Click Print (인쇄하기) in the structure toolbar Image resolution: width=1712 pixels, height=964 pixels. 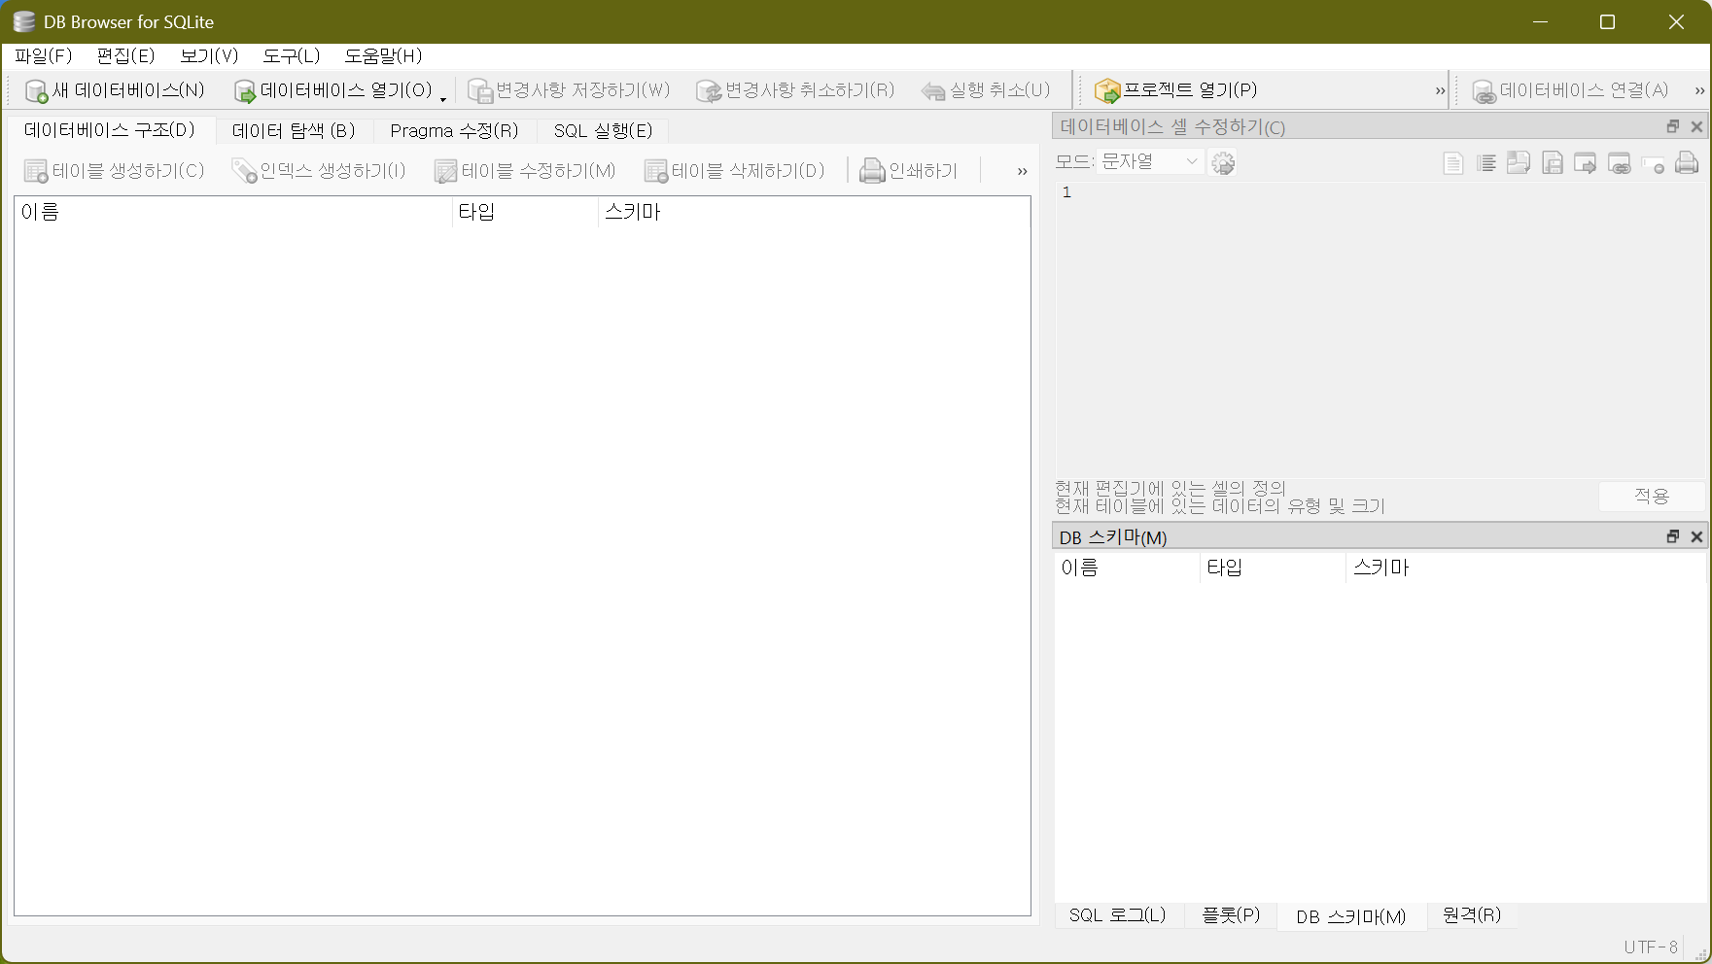click(908, 171)
